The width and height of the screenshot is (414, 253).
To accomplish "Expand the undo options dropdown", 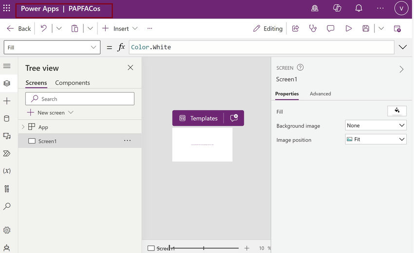I will click(x=59, y=28).
